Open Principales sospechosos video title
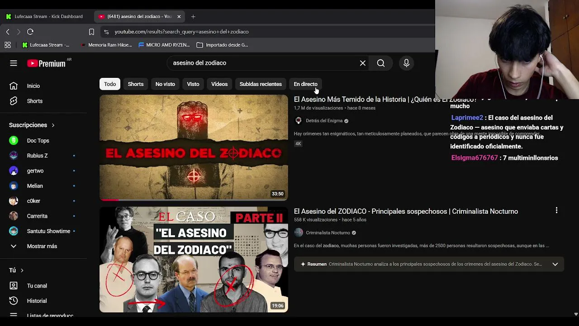The width and height of the screenshot is (579, 326). point(406,211)
